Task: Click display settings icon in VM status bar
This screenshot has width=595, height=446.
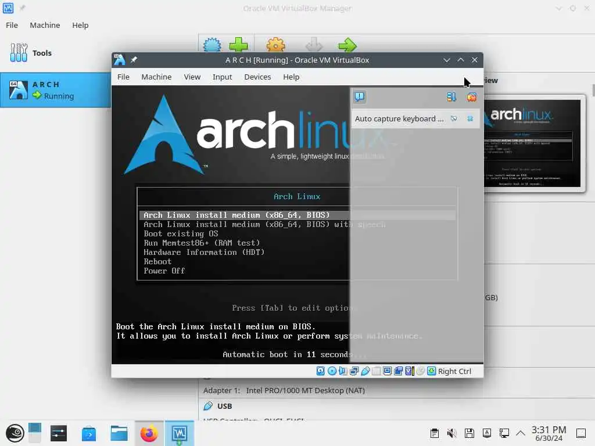Action: pos(387,371)
